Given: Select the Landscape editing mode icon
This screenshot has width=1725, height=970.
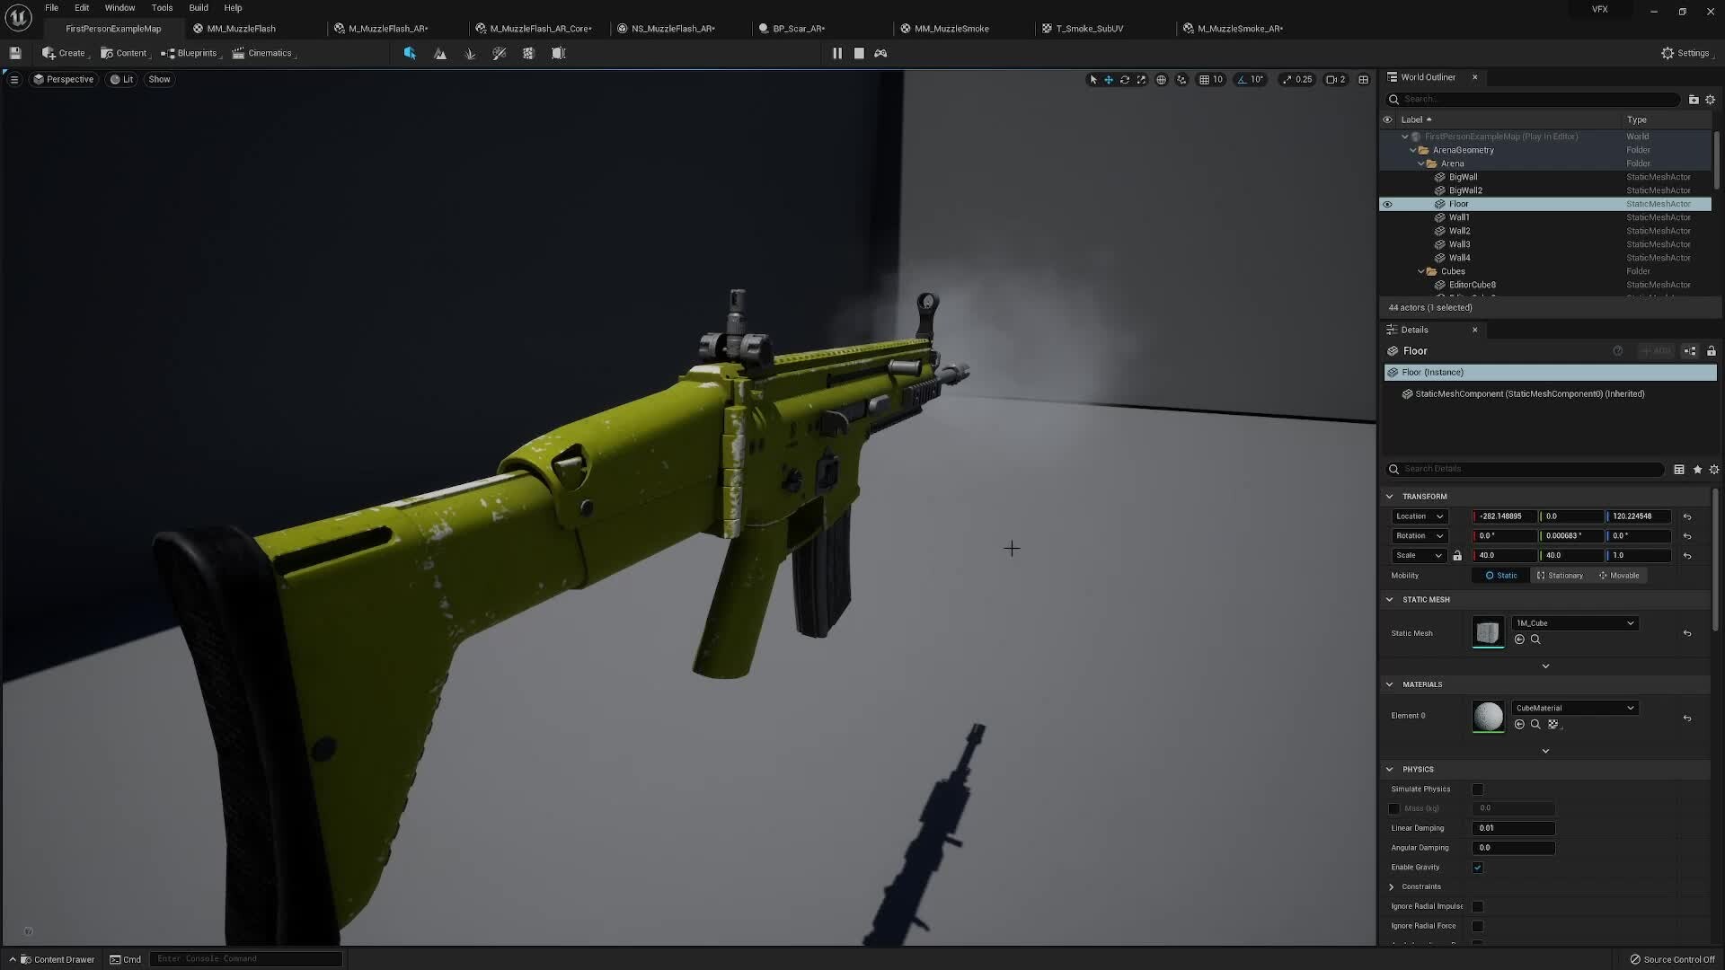Looking at the screenshot, I should [x=440, y=53].
